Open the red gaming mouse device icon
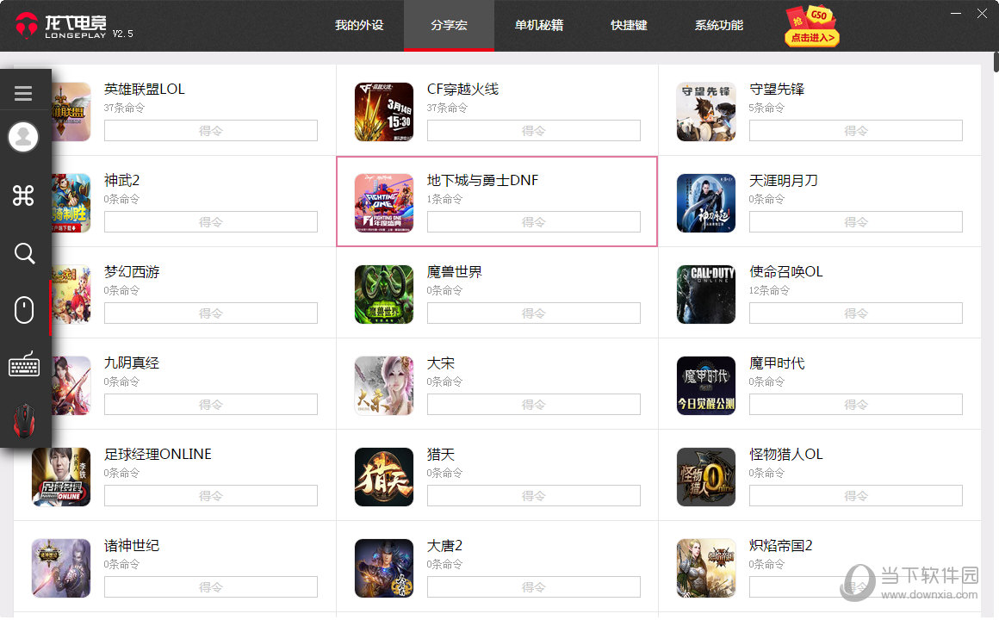 pos(24,421)
